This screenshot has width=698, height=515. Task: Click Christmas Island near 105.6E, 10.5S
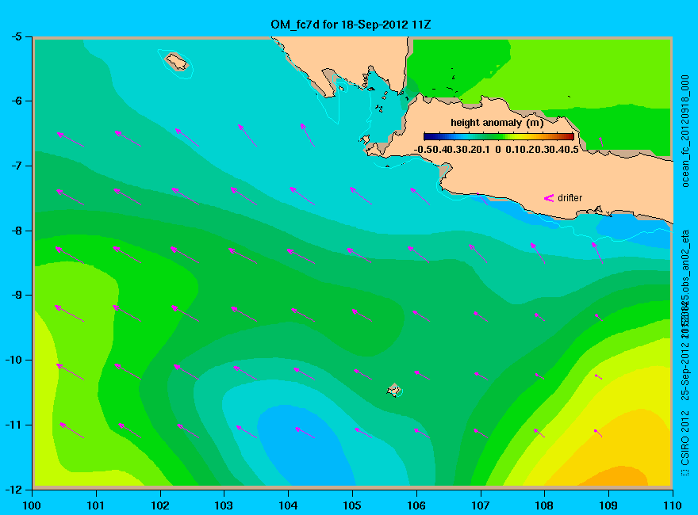[x=393, y=390]
